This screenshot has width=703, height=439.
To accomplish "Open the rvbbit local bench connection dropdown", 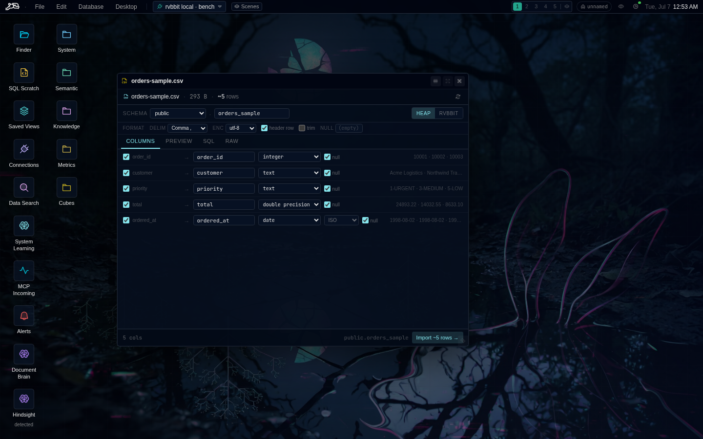I will click(189, 6).
